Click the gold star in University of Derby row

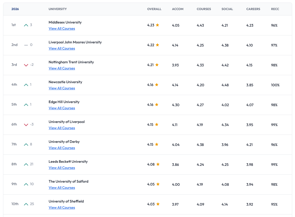[x=157, y=144]
